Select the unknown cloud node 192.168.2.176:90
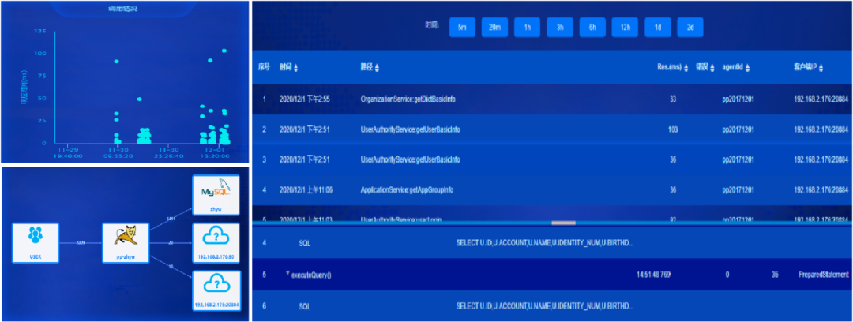853x322 pixels. [x=216, y=244]
